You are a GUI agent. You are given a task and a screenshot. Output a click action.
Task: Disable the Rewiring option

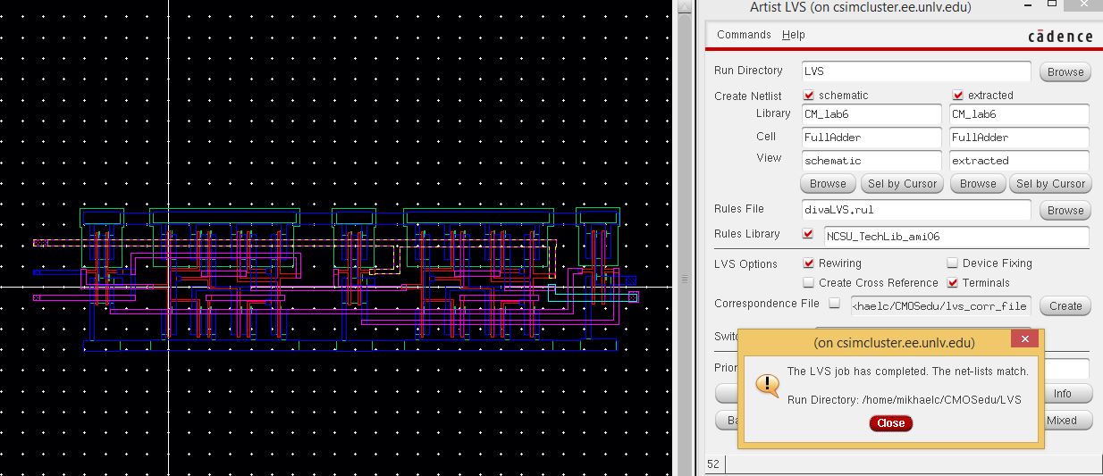click(x=809, y=263)
